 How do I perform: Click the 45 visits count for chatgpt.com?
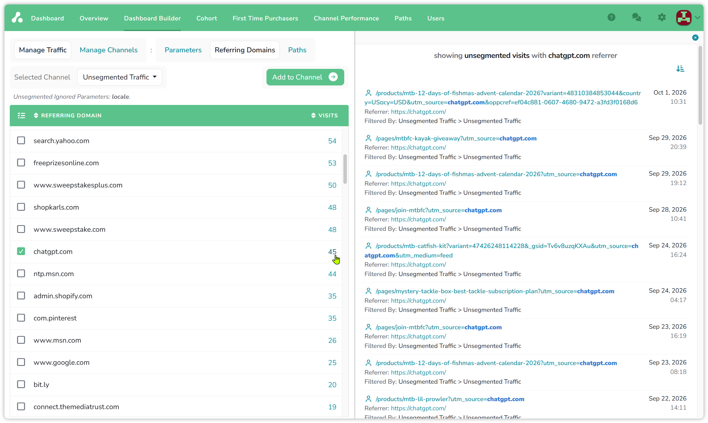(x=332, y=252)
